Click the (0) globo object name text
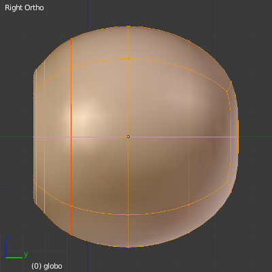Image resolution: width=272 pixels, height=272 pixels. pyautogui.click(x=47, y=266)
